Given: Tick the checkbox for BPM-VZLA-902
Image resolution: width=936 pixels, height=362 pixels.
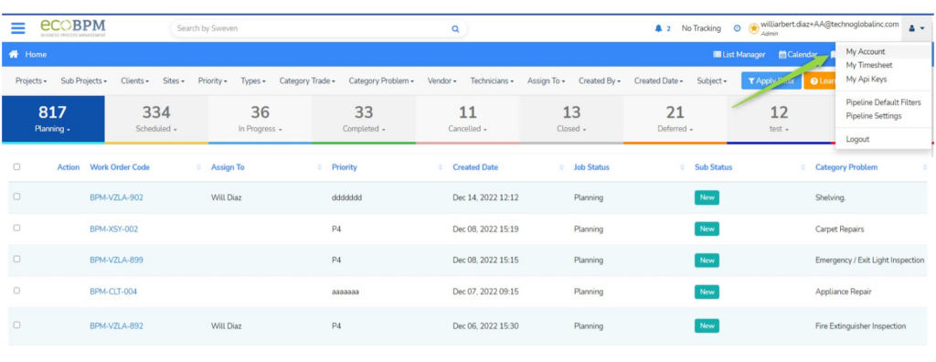Looking at the screenshot, I should click(x=16, y=196).
